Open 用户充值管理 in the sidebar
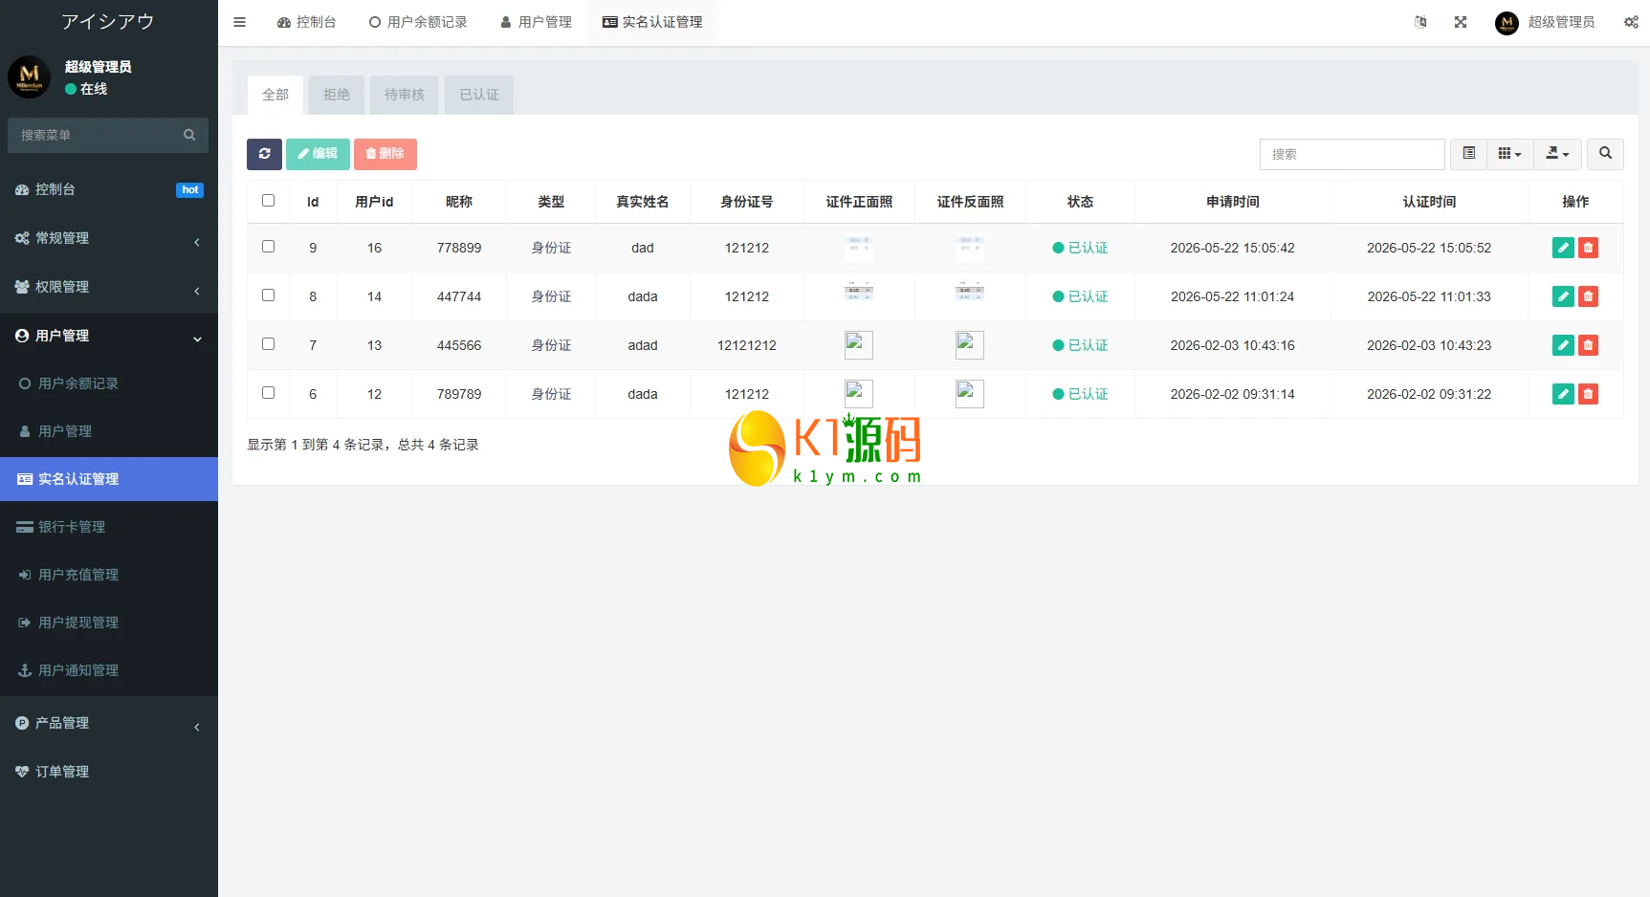The width and height of the screenshot is (1650, 897). tap(109, 575)
